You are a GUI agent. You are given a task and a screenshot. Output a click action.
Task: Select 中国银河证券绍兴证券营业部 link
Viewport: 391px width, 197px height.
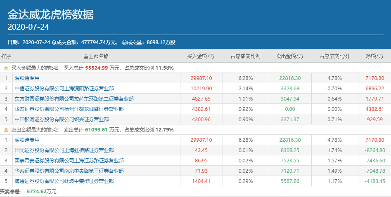62,119
